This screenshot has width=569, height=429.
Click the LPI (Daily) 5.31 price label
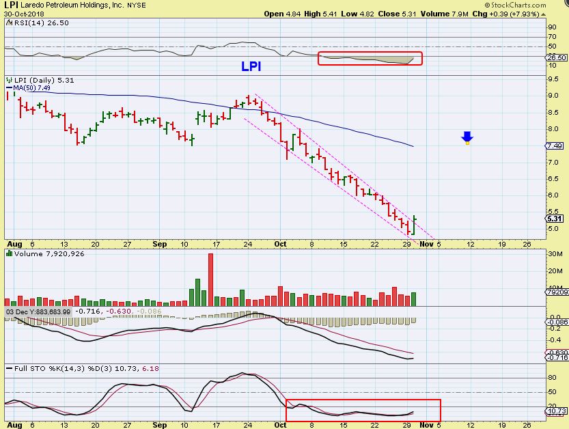tap(44, 80)
